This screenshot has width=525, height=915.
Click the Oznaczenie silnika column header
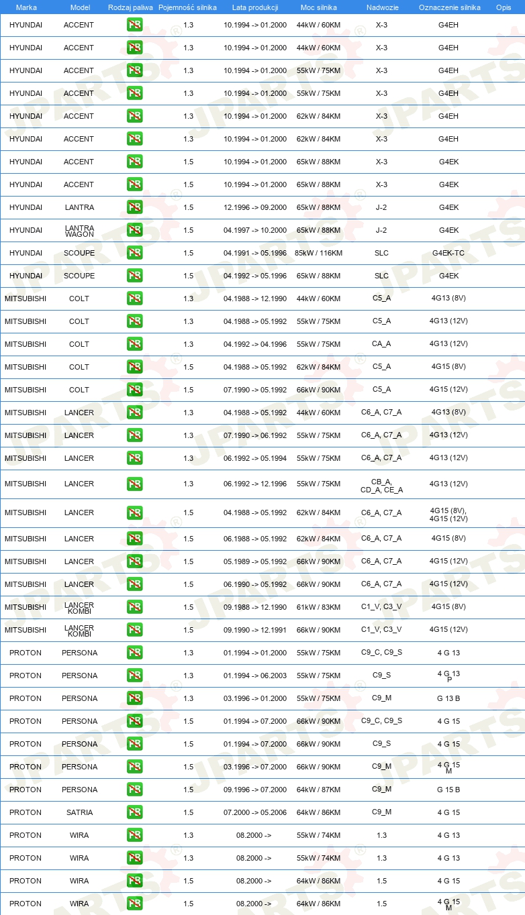(x=449, y=7)
